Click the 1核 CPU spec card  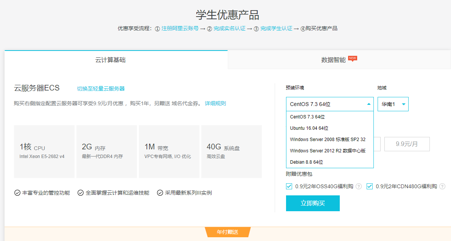44,152
